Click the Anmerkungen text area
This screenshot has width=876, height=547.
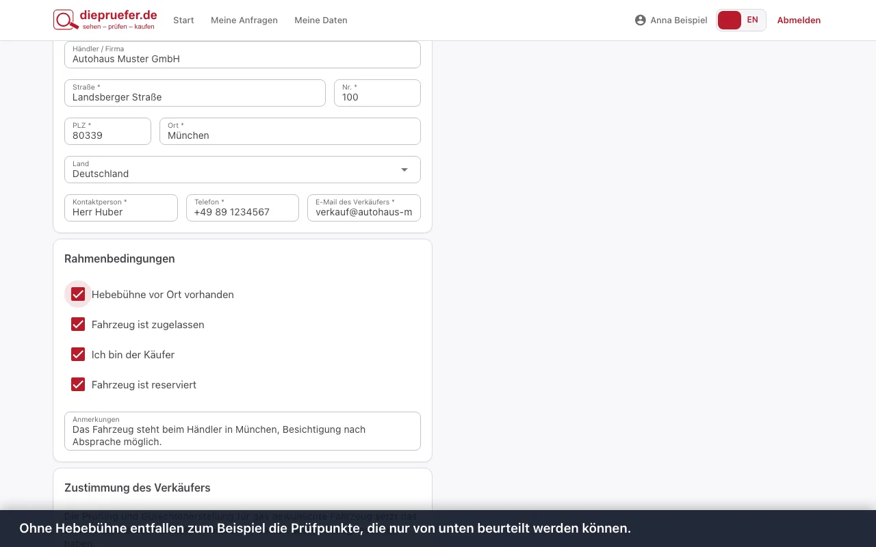pyautogui.click(x=242, y=431)
